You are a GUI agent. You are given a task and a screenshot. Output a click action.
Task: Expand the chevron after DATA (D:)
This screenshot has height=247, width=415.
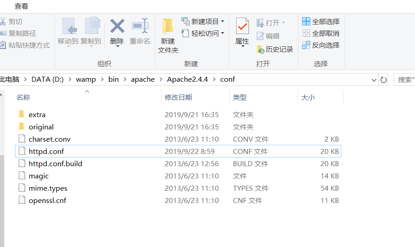pos(70,79)
